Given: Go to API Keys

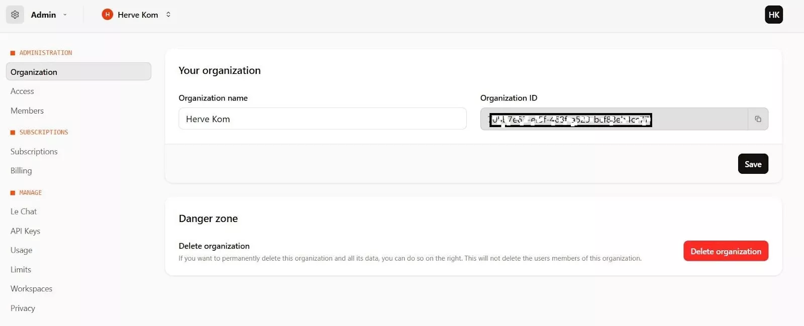Looking at the screenshot, I should tap(25, 231).
